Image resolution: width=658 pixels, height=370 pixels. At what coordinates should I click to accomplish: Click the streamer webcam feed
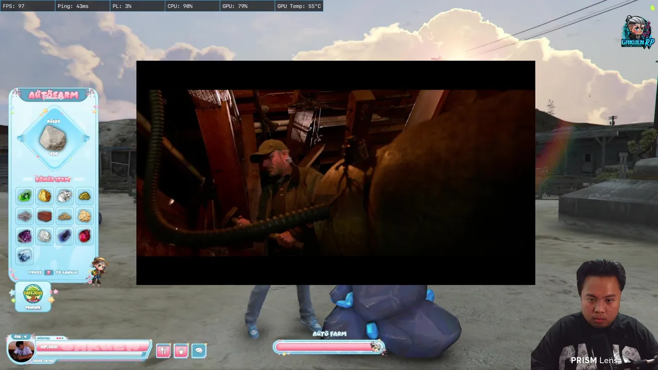pos(594,314)
